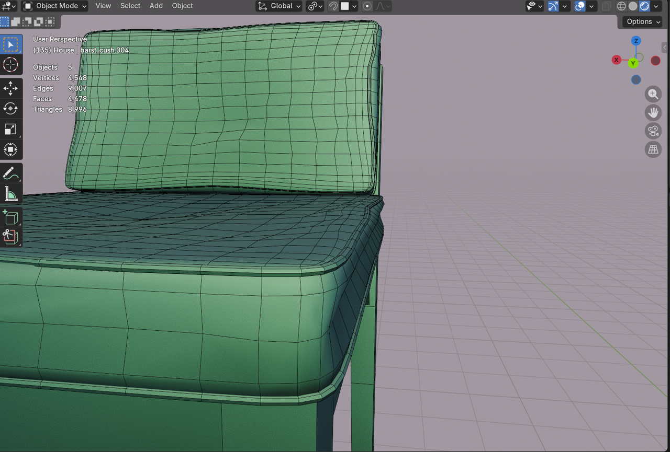This screenshot has width=670, height=452.
Task: Click the green Y axis on navigation gizmo
Action: point(633,63)
